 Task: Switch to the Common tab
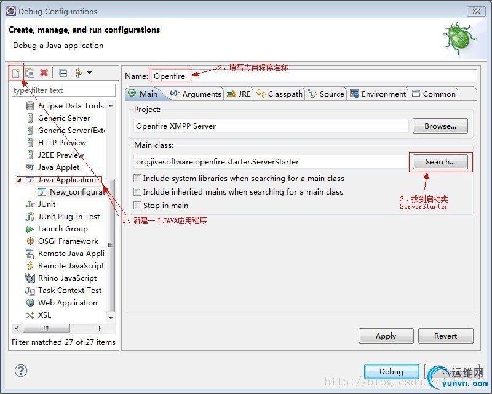[x=434, y=94]
